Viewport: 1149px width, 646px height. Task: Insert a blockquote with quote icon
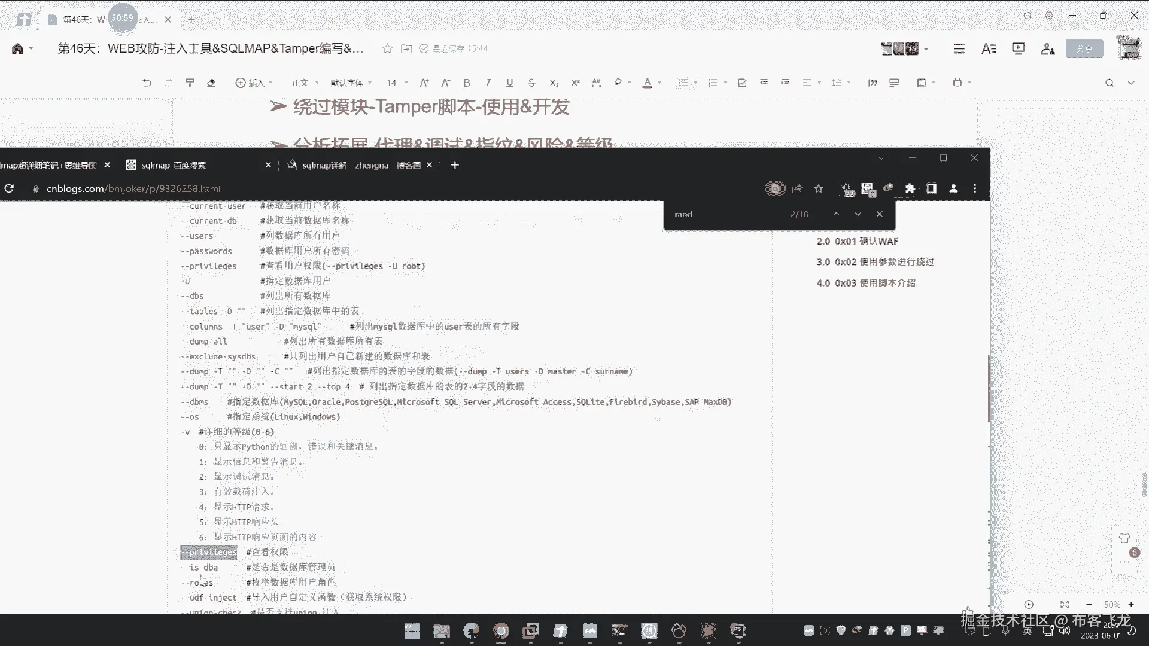(x=873, y=83)
